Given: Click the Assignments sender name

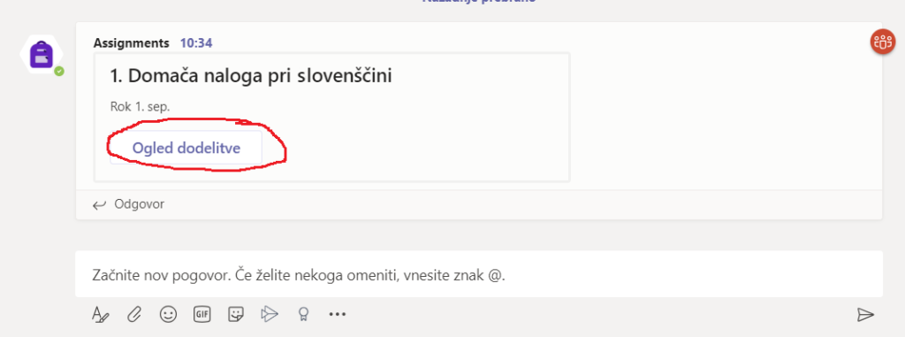Looking at the screenshot, I should [x=132, y=42].
